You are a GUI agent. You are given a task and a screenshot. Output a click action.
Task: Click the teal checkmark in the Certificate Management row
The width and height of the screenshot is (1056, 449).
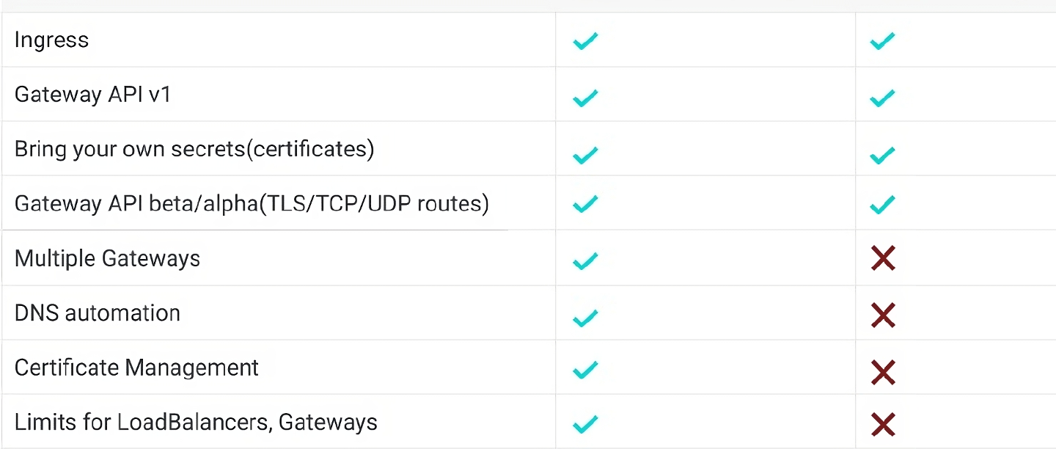click(585, 370)
